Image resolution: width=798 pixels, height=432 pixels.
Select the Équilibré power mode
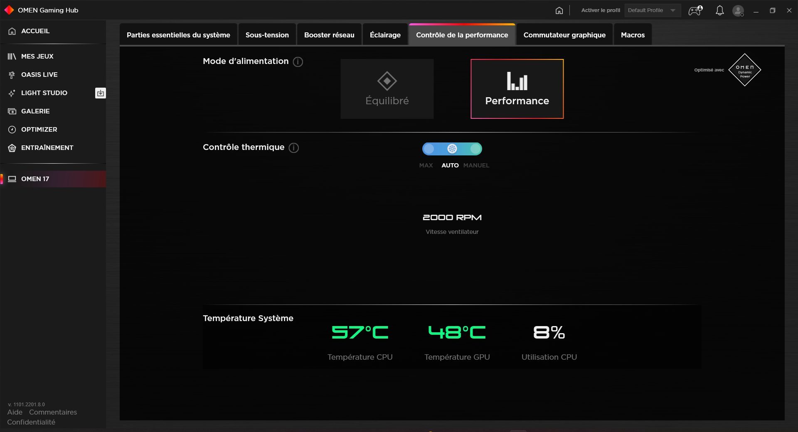[x=387, y=89]
